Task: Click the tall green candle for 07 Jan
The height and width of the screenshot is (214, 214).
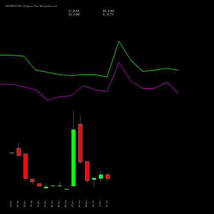Action: point(74,158)
